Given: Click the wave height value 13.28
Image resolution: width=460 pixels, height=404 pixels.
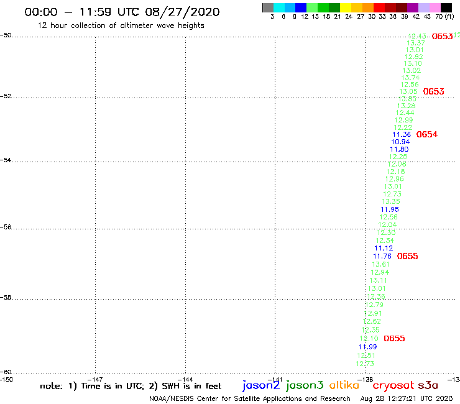Looking at the screenshot, I should (x=407, y=106).
